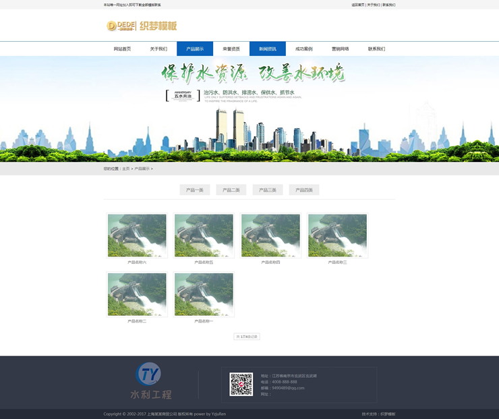Open the 成功案例 menu item
Image resolution: width=499 pixels, height=419 pixels.
304,49
